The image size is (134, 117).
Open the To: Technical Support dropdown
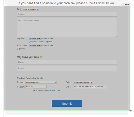[30, 9]
